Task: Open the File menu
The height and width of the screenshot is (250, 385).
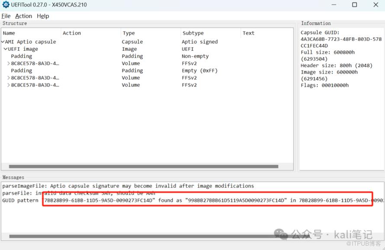Action: 6,16
